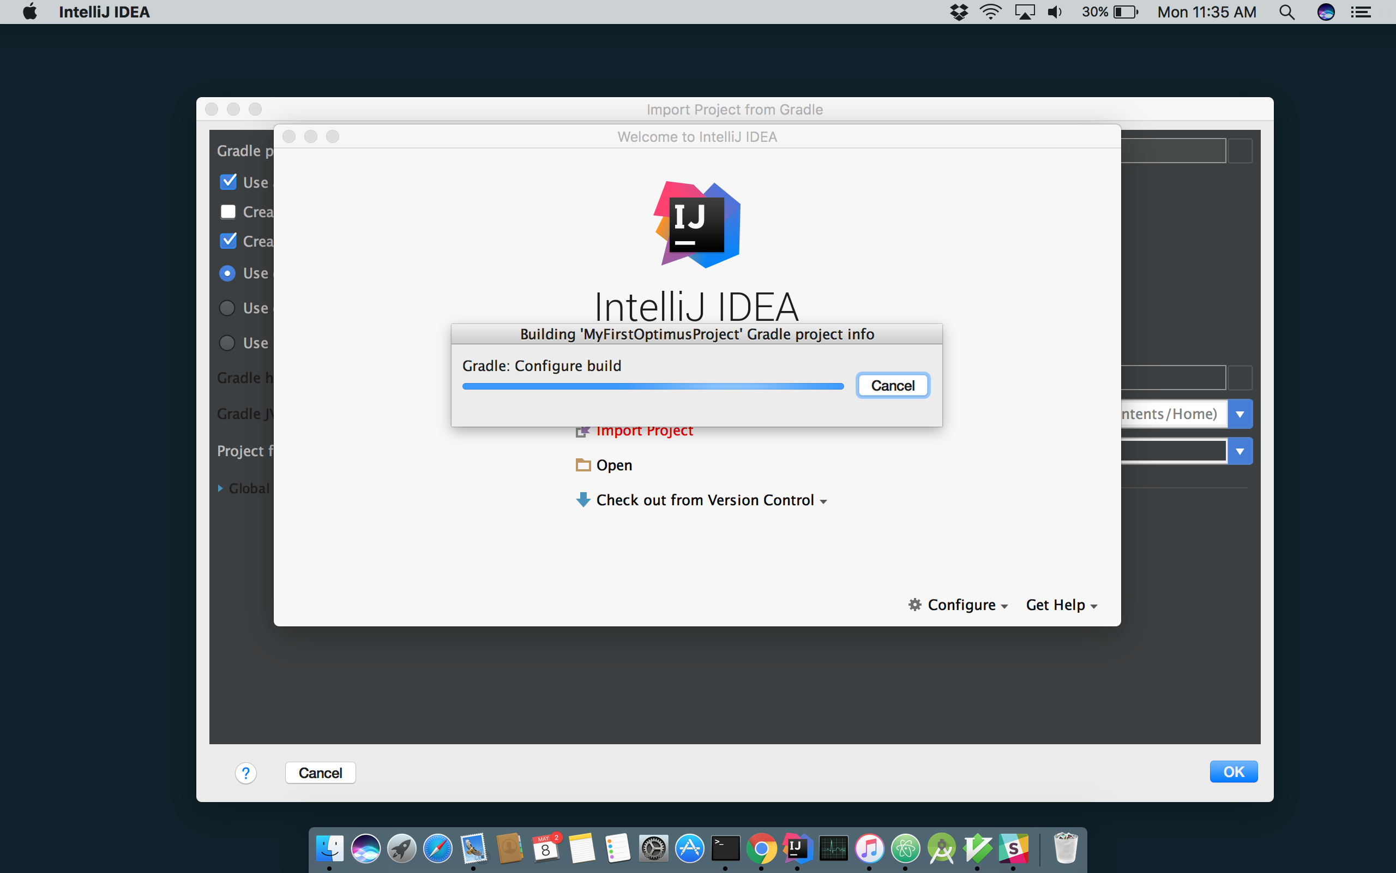
Task: Select the already-selected 'Use' radio button
Action: coord(227,273)
